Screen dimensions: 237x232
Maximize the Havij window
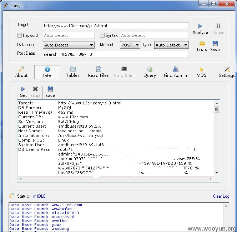213,4
